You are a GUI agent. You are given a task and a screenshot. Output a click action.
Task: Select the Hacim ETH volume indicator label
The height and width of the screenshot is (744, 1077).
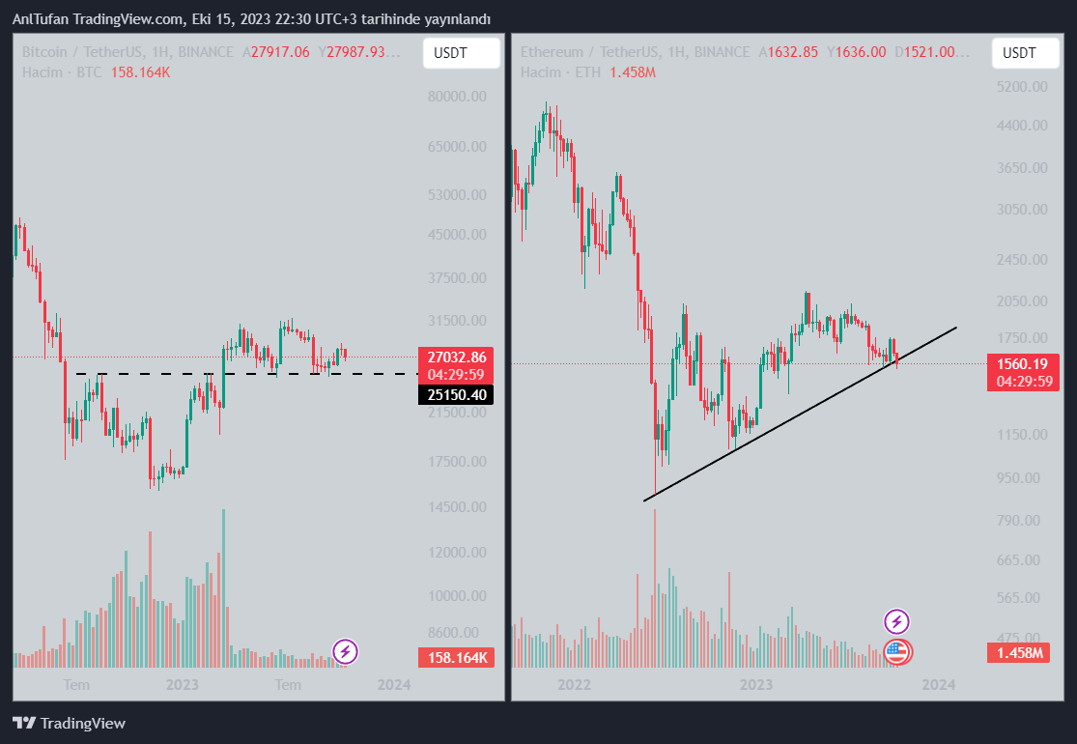[561, 72]
